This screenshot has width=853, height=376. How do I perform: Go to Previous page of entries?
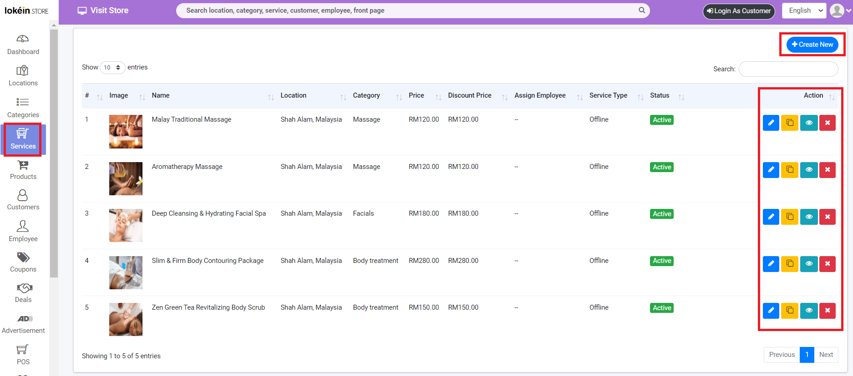pyautogui.click(x=782, y=355)
